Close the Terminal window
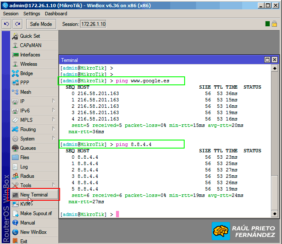282x244 pixels. point(274,60)
